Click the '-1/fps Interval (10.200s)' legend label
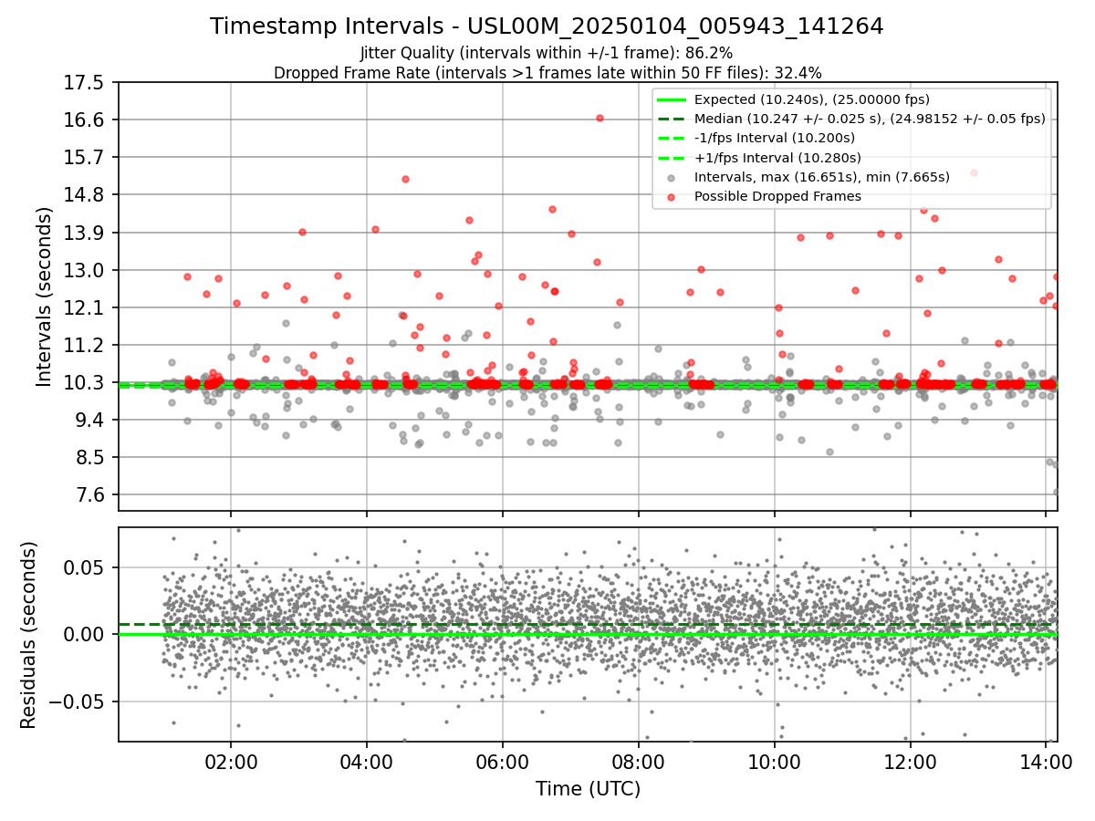 coord(775,138)
